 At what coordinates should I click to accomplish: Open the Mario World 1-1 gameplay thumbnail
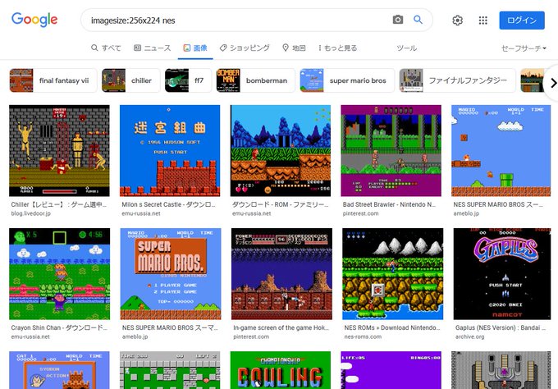tap(501, 150)
